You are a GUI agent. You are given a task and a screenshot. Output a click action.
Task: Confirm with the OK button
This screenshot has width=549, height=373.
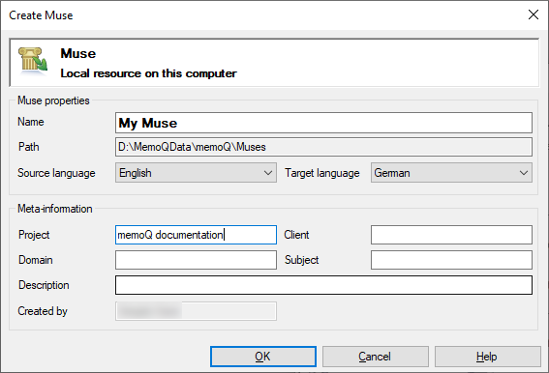point(263,357)
